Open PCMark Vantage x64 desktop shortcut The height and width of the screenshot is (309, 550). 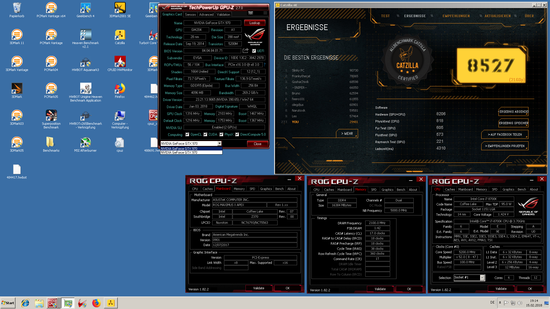pyautogui.click(x=51, y=10)
